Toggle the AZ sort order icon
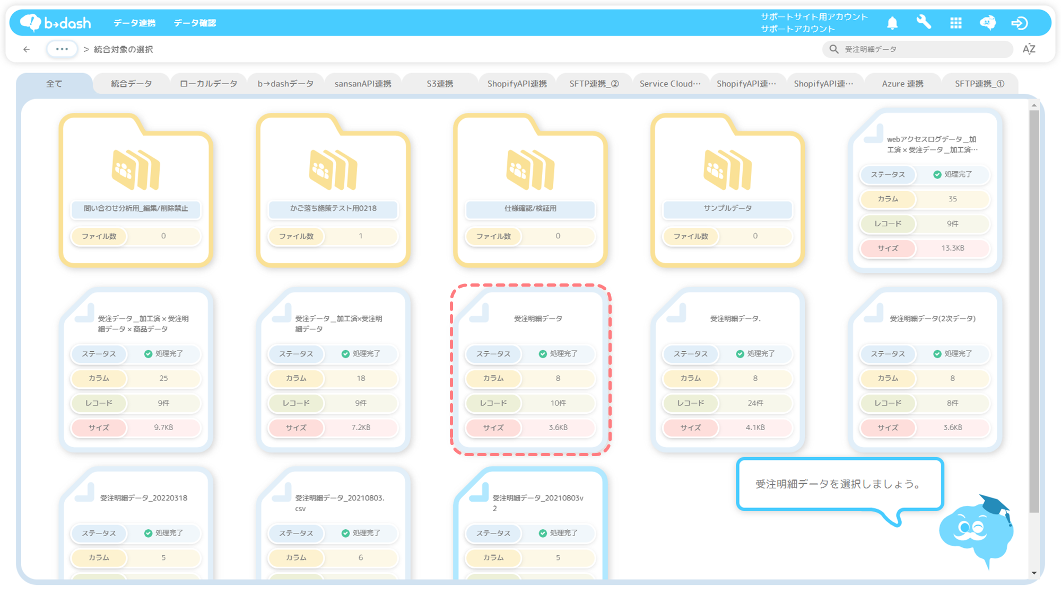The width and height of the screenshot is (1061, 596). [1029, 49]
